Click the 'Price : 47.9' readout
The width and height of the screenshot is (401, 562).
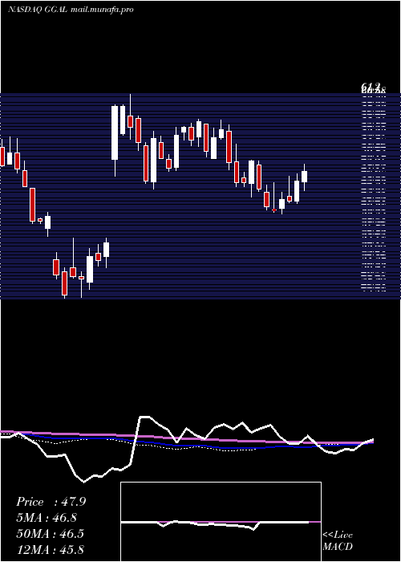51,502
